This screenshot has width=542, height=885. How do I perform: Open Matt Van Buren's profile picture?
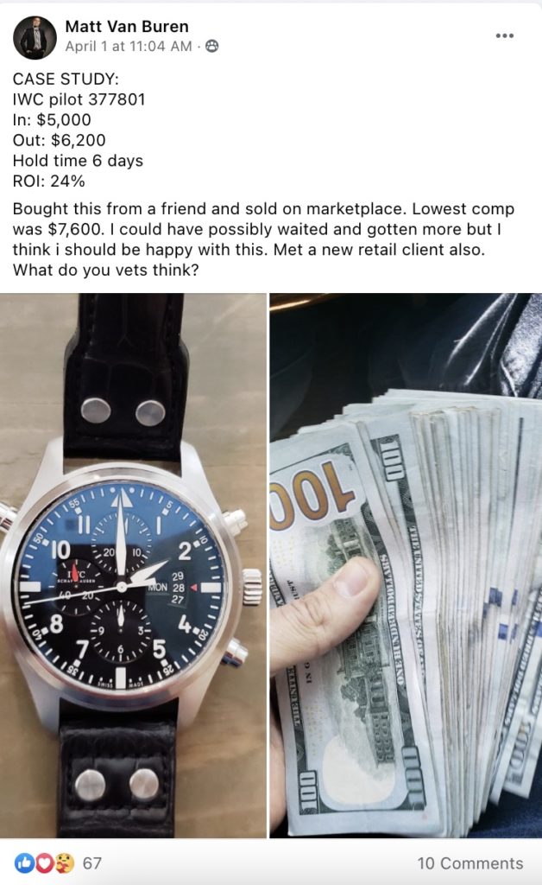(x=35, y=36)
